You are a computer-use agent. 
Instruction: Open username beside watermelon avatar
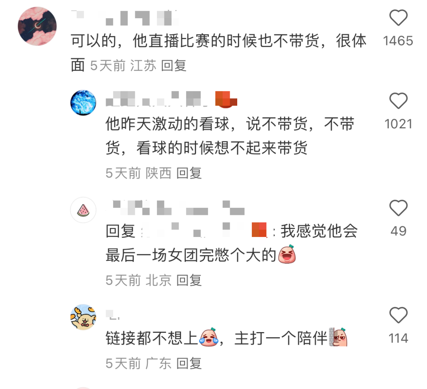click(x=175, y=208)
